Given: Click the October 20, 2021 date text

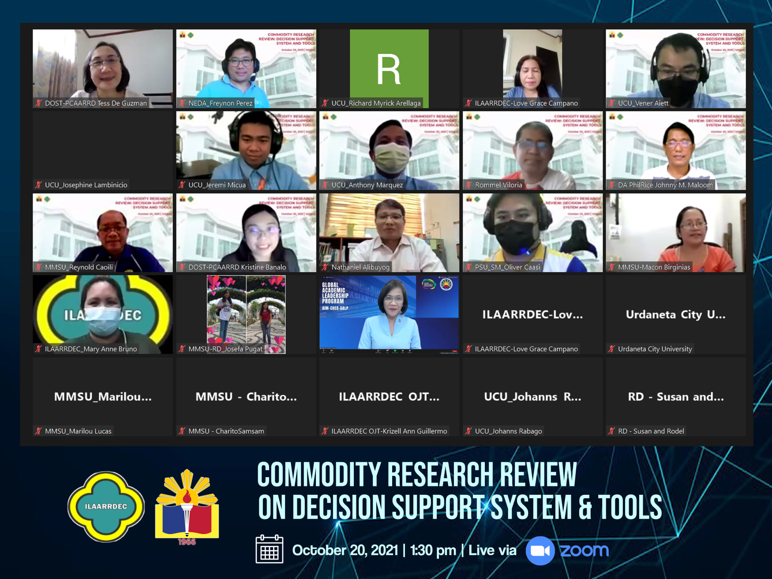Looking at the screenshot, I should point(345,550).
